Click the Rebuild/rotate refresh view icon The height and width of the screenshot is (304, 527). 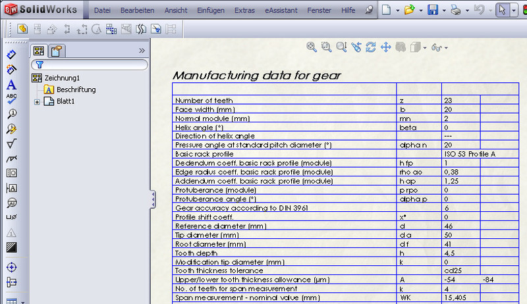[371, 47]
